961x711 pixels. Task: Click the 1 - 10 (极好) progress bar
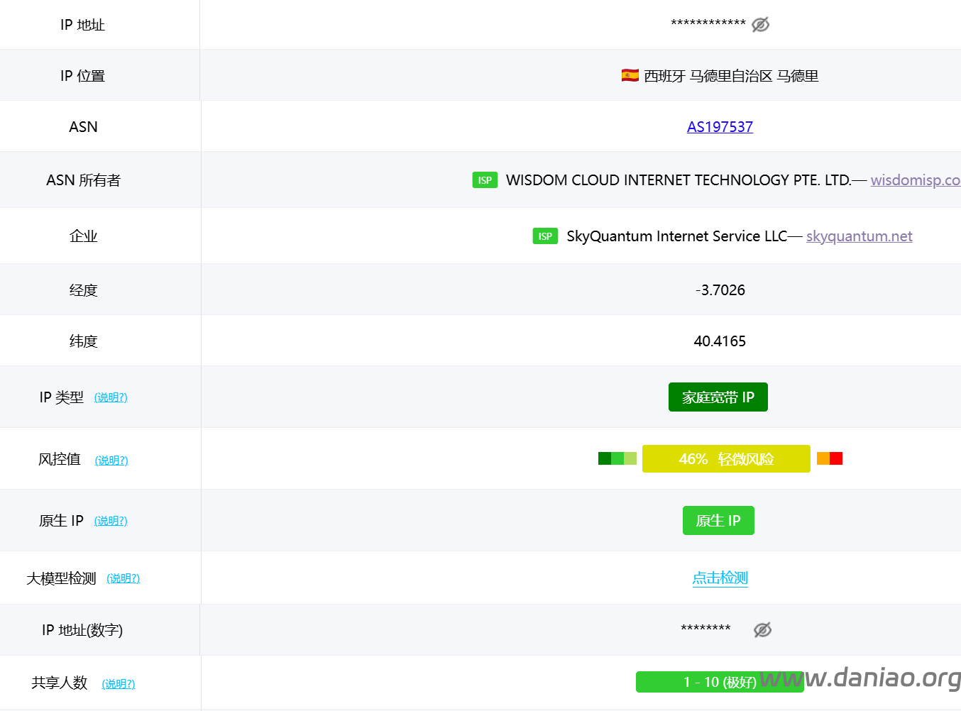point(719,682)
